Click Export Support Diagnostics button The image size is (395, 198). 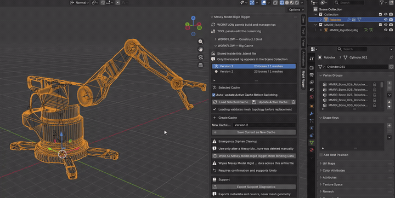point(254,187)
